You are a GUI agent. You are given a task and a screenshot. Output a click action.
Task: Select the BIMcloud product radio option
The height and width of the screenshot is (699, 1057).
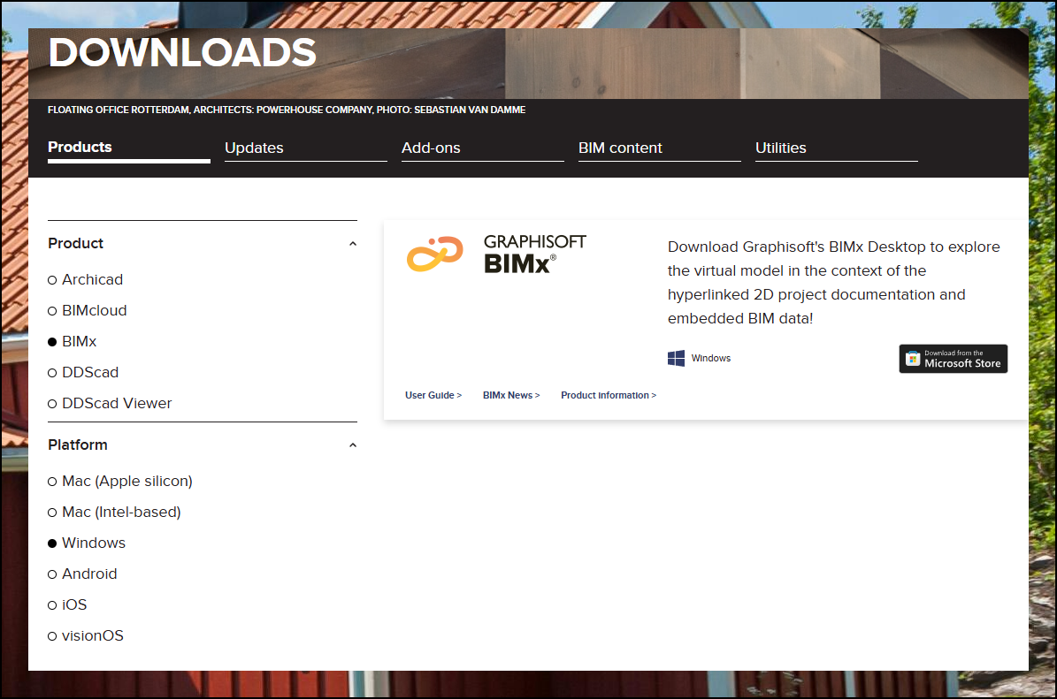88,310
